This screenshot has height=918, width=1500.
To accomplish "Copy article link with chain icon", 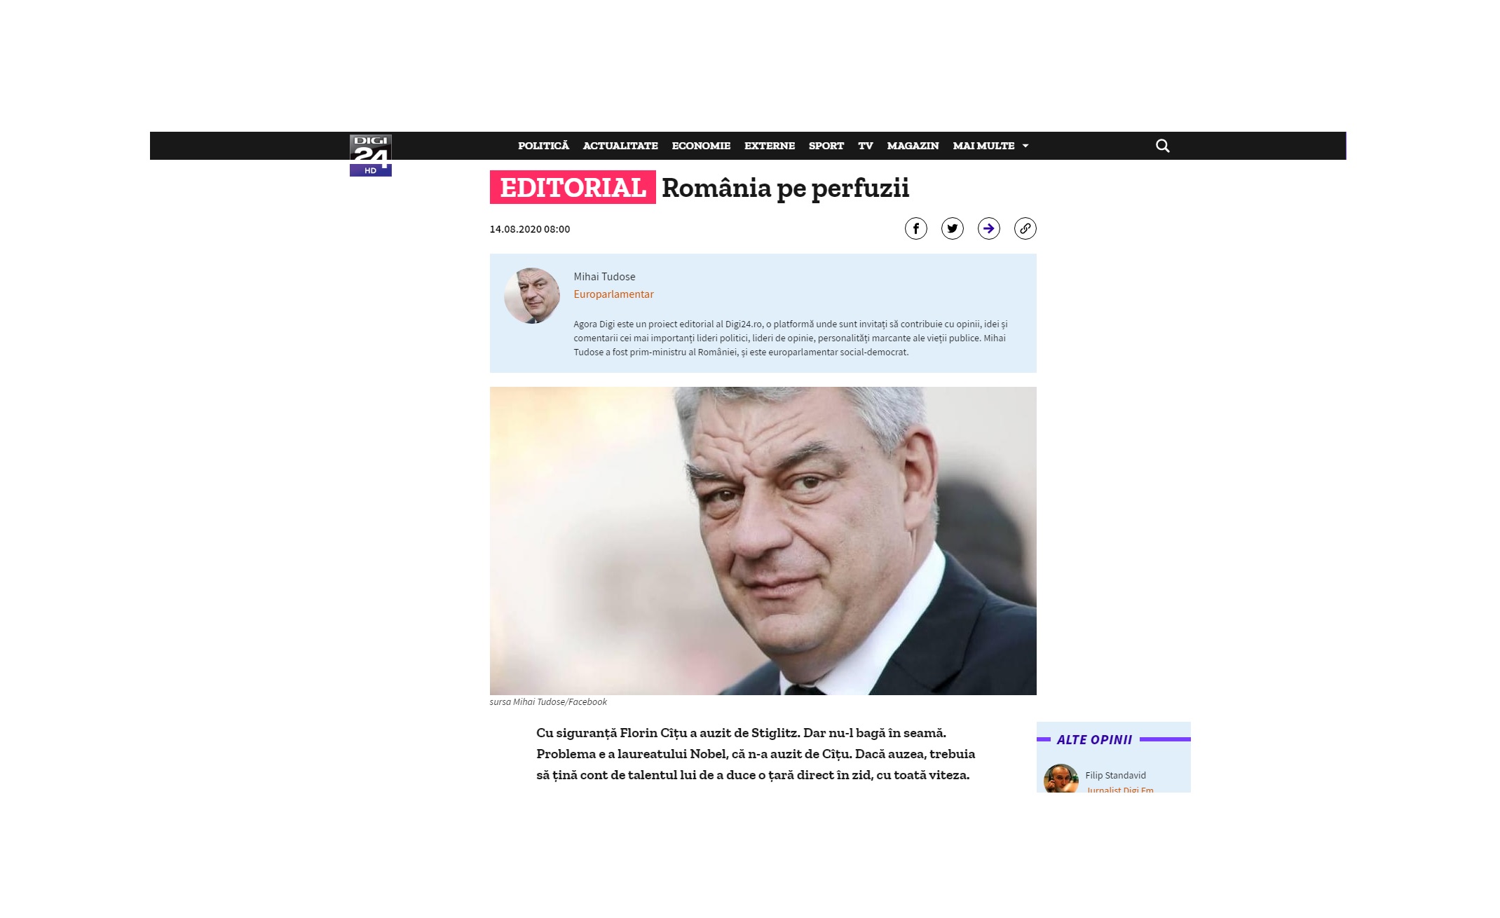I will pos(1025,228).
